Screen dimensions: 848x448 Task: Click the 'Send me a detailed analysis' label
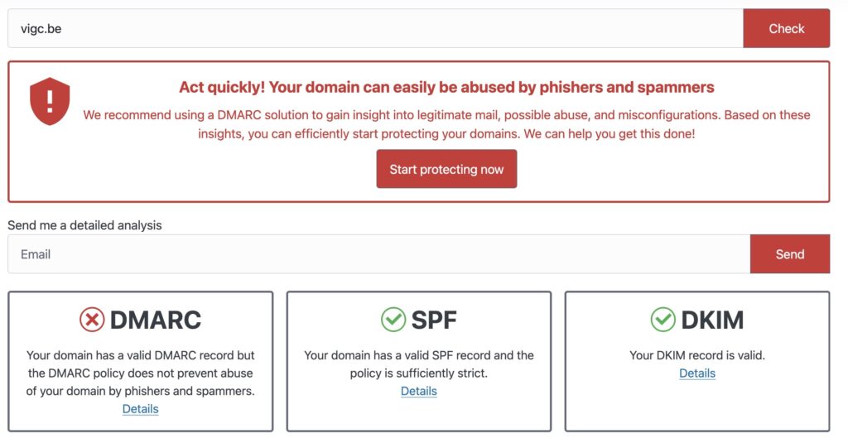[84, 224]
